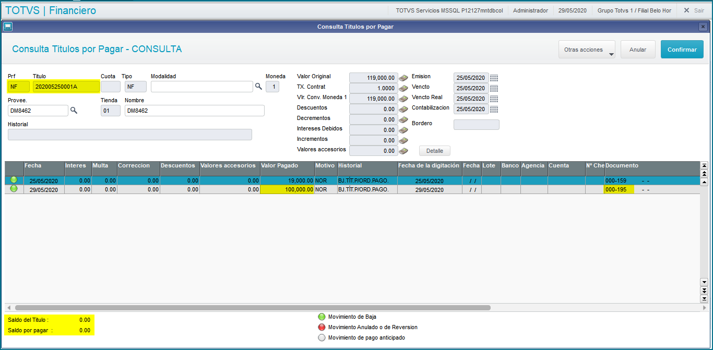Select the 100,000.00 Valor Pagado cell
Image resolution: width=713 pixels, height=350 pixels.
287,189
